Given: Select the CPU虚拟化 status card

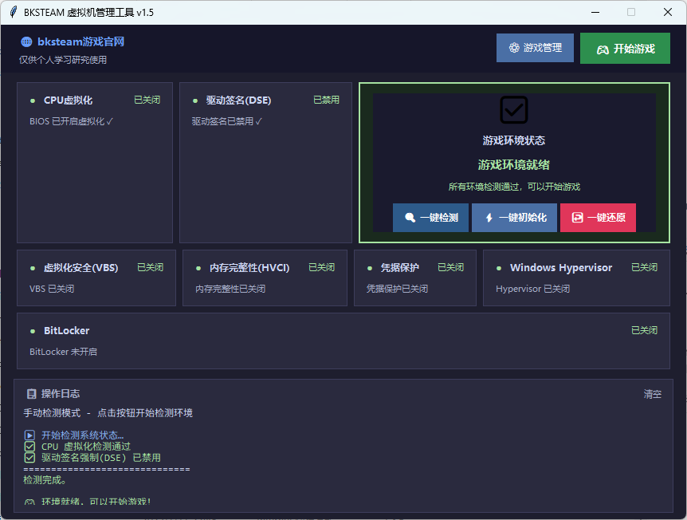Looking at the screenshot, I should pyautogui.click(x=95, y=163).
